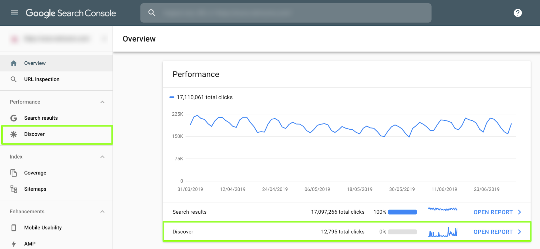Image resolution: width=540 pixels, height=249 pixels.
Task: Click the Discover sparkline thumbnail
Action: tap(443, 232)
